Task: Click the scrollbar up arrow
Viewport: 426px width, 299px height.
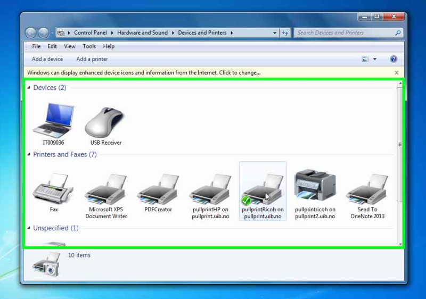Action: click(x=400, y=84)
